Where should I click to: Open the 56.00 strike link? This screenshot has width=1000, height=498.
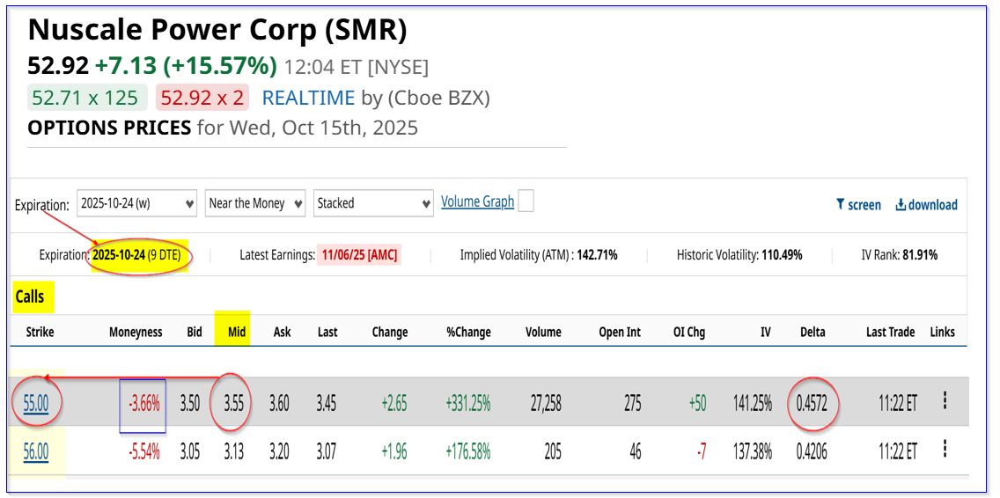coord(36,452)
